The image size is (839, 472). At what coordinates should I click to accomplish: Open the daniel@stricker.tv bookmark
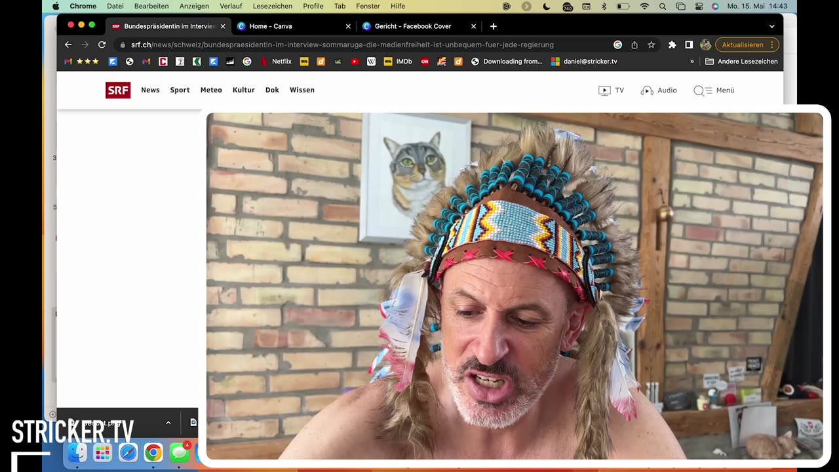(x=584, y=62)
